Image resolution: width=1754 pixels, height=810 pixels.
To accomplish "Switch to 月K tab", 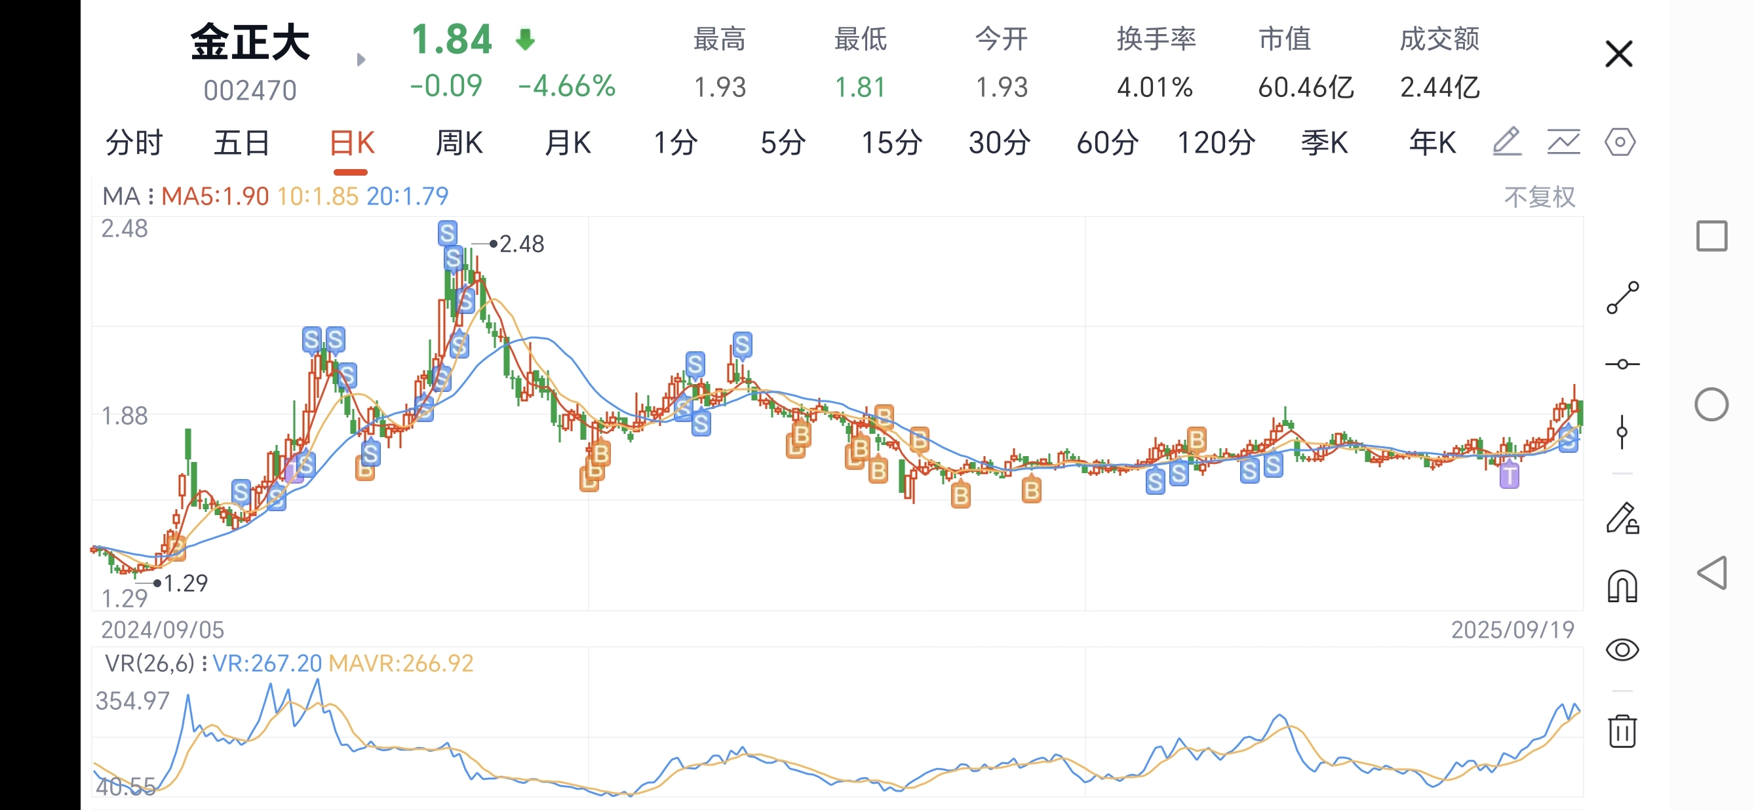I will point(568,143).
